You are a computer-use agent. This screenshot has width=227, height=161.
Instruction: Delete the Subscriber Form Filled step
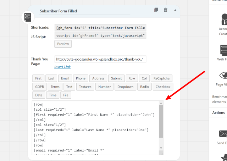pos(166,10)
